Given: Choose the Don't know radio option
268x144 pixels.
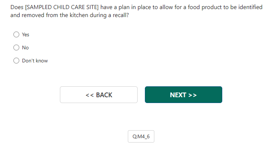Looking at the screenshot, I should [16, 61].
